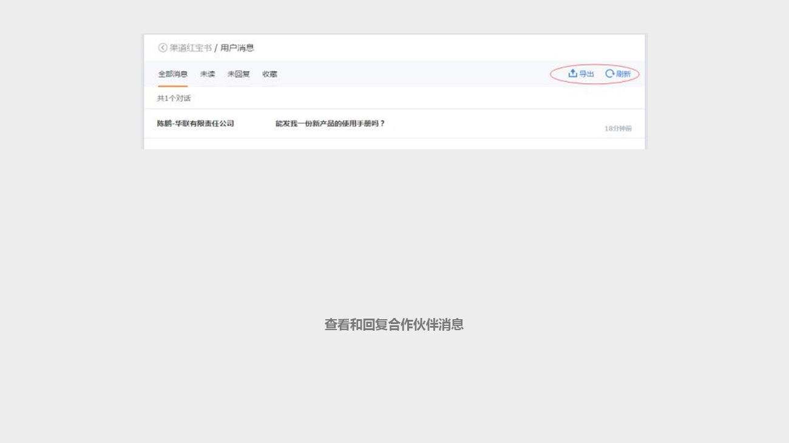The image size is (789, 443).
Task: Open sender 陈鹏-华联有限责任公司
Action: coord(195,124)
